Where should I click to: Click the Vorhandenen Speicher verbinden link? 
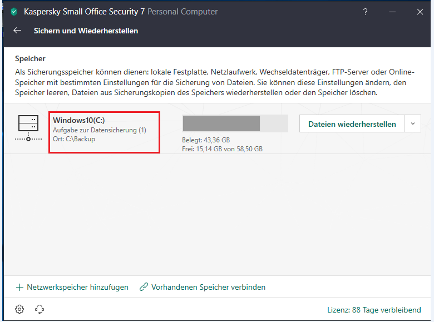[x=208, y=288]
